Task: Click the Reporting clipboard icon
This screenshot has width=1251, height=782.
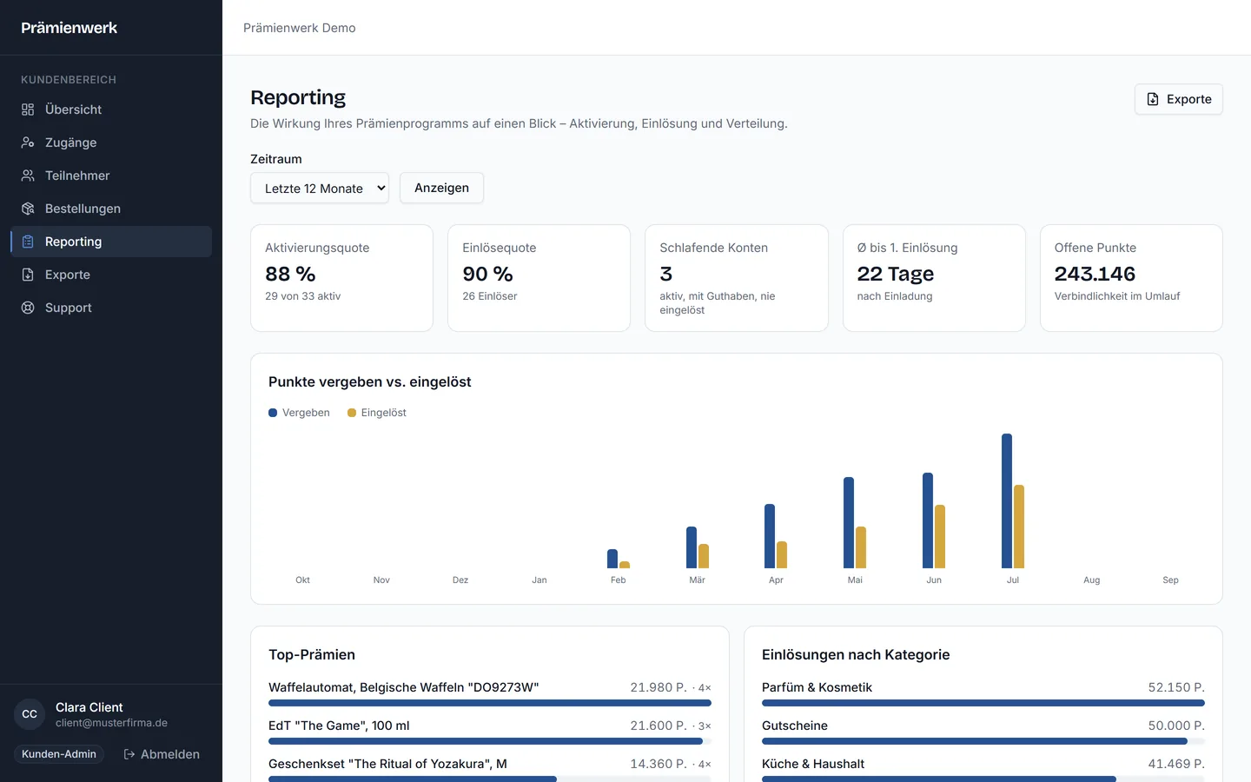Action: 28,242
